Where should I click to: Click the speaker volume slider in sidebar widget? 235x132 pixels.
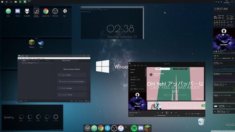[x=224, y=58]
